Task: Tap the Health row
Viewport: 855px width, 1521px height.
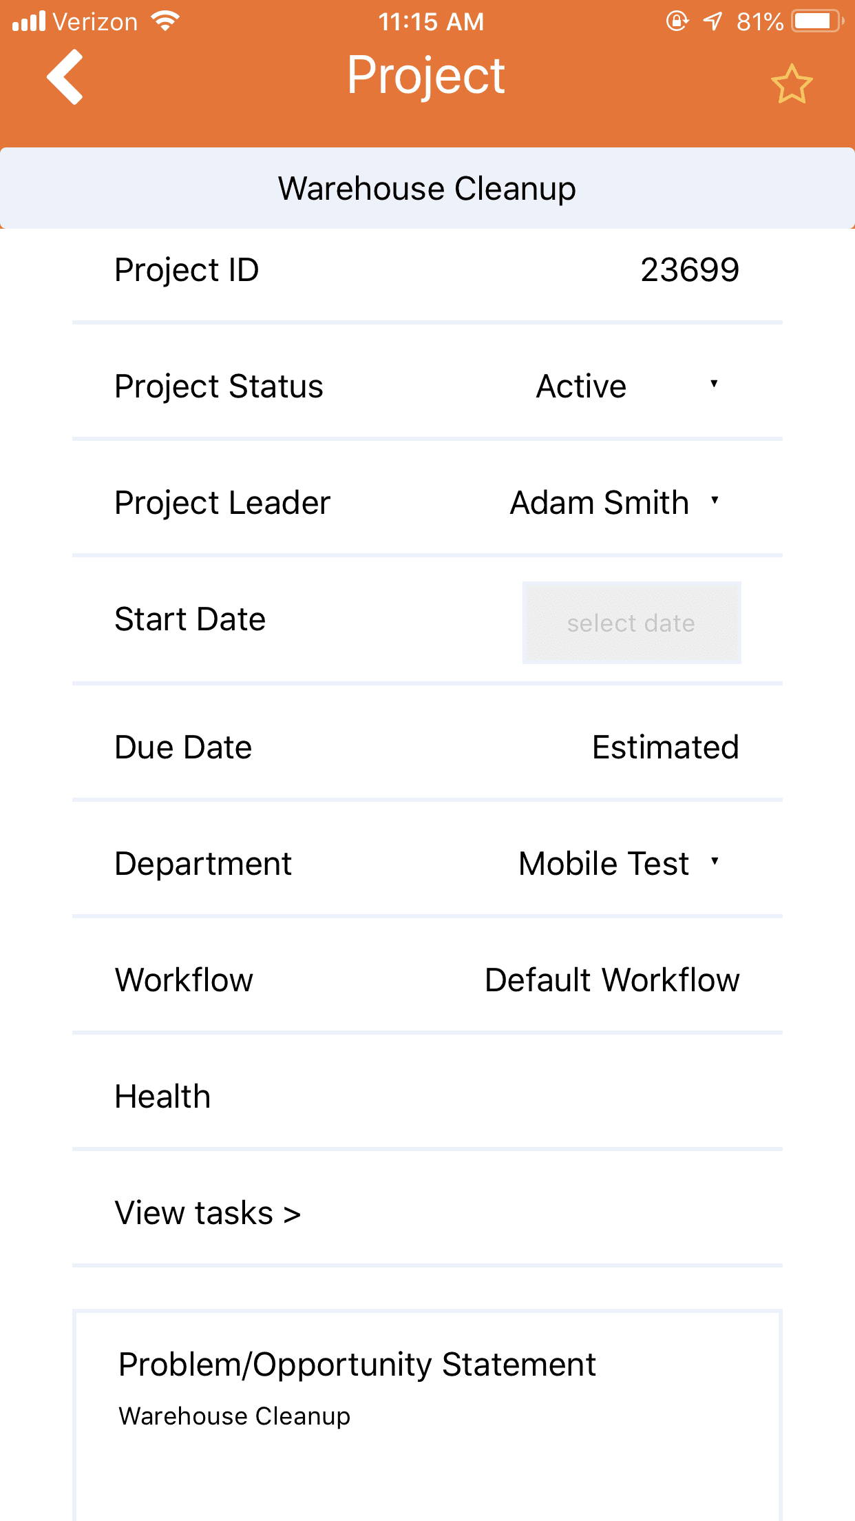Action: point(427,1096)
